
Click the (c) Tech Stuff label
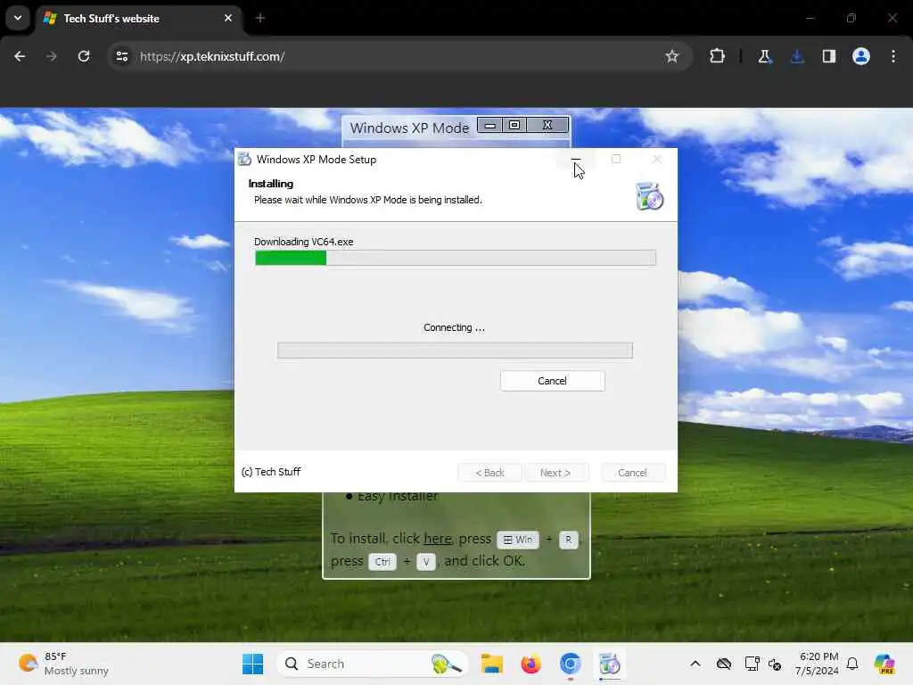271,472
